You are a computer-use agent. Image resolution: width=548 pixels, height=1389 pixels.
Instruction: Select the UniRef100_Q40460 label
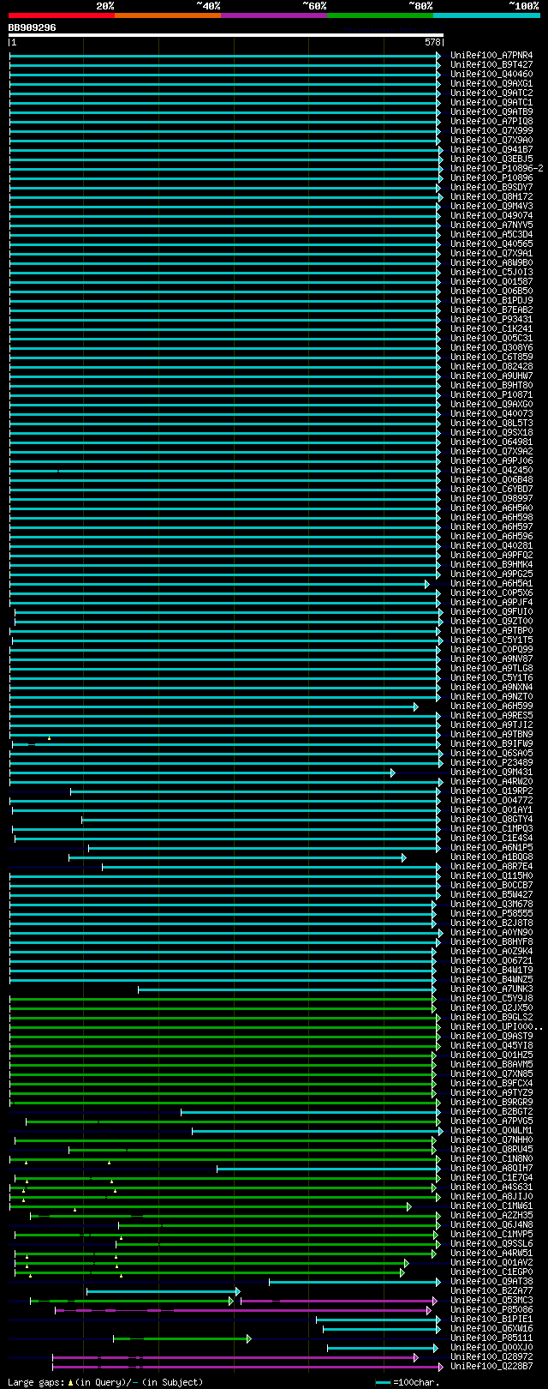tap(491, 75)
